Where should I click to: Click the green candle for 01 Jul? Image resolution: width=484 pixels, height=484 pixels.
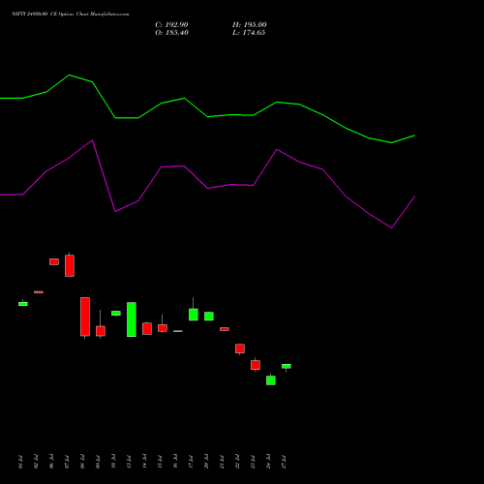tap(23, 304)
